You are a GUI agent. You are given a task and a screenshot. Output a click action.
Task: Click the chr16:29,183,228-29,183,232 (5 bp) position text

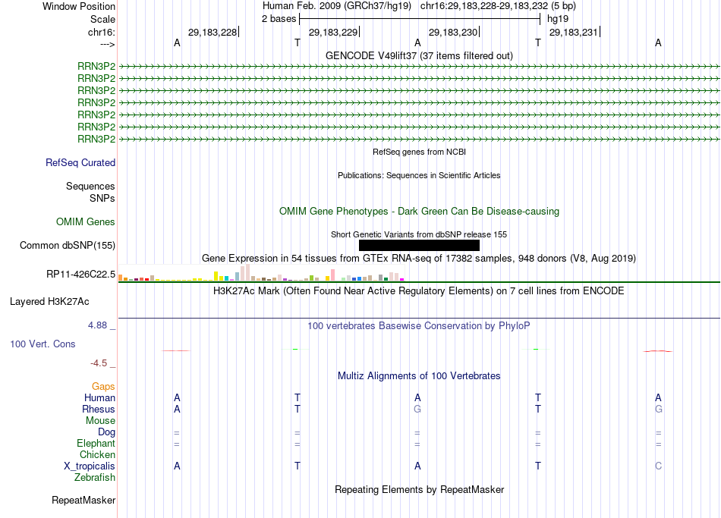498,6
